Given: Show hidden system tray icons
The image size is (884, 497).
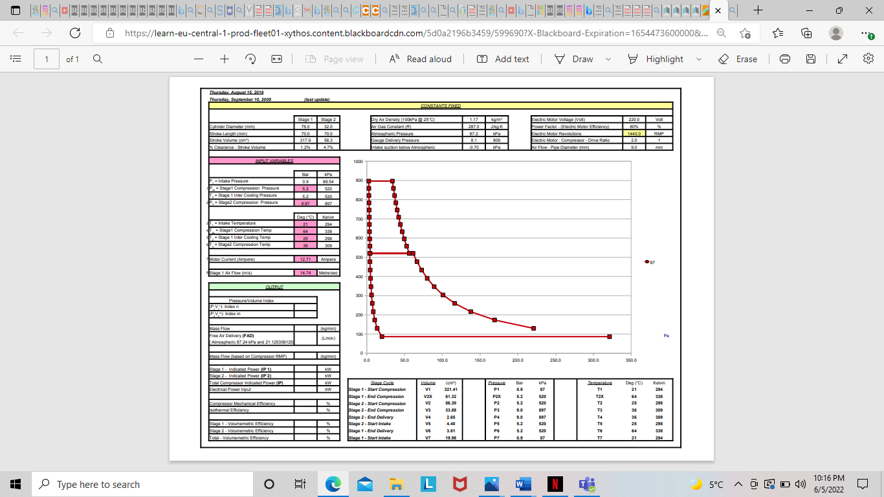Looking at the screenshot, I should (738, 484).
